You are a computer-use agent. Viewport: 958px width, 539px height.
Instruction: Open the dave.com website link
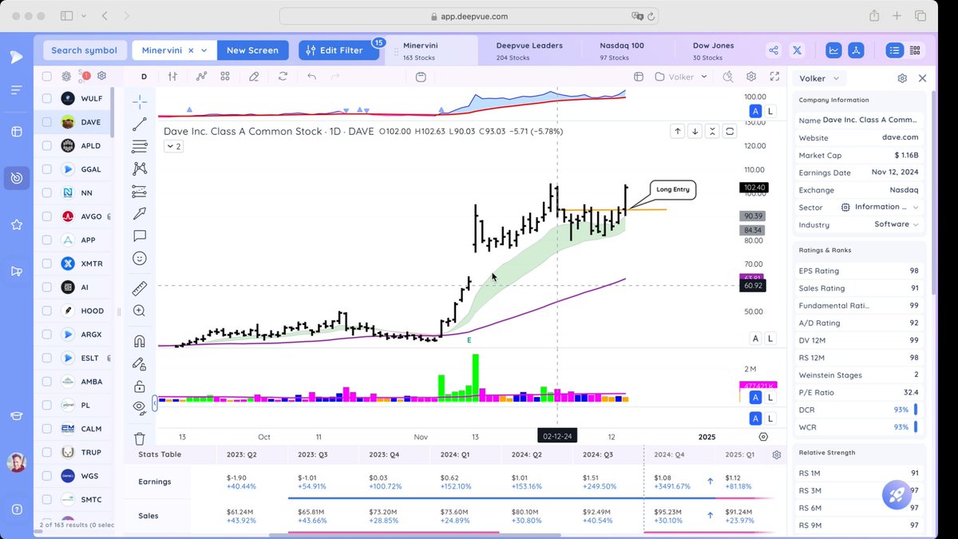900,137
